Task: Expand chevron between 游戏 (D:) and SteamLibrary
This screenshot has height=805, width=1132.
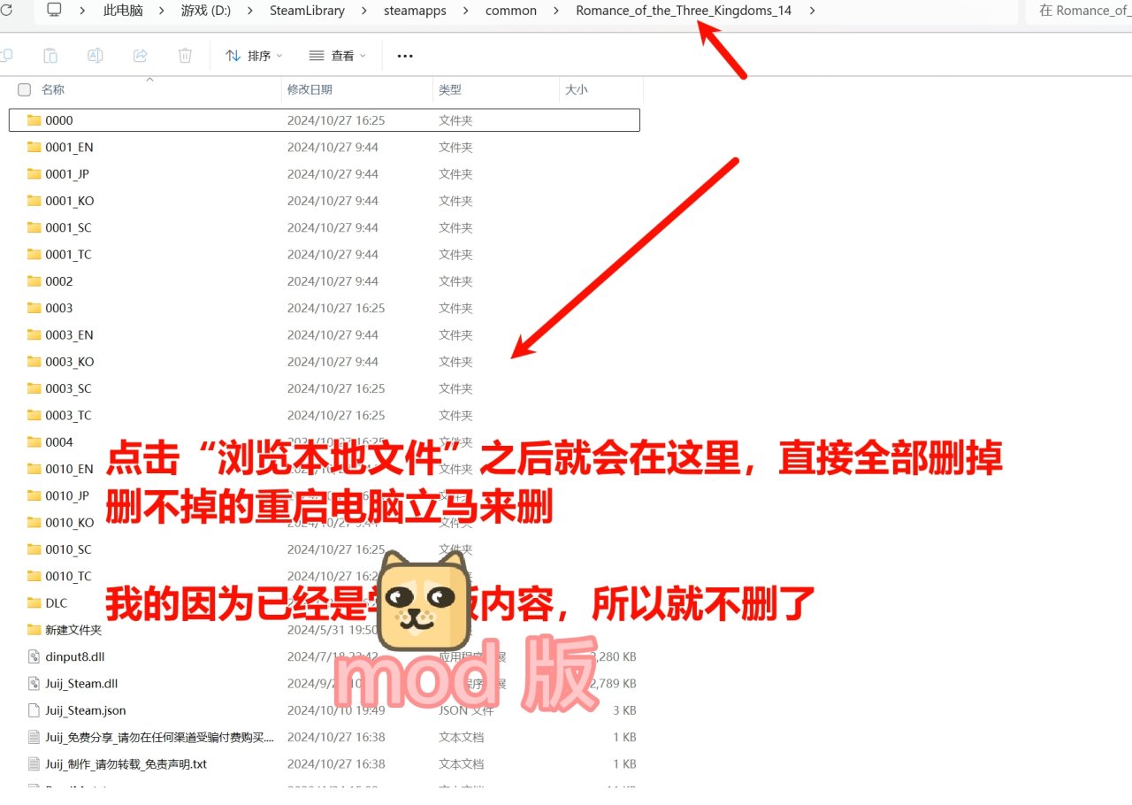Action: pyautogui.click(x=250, y=11)
